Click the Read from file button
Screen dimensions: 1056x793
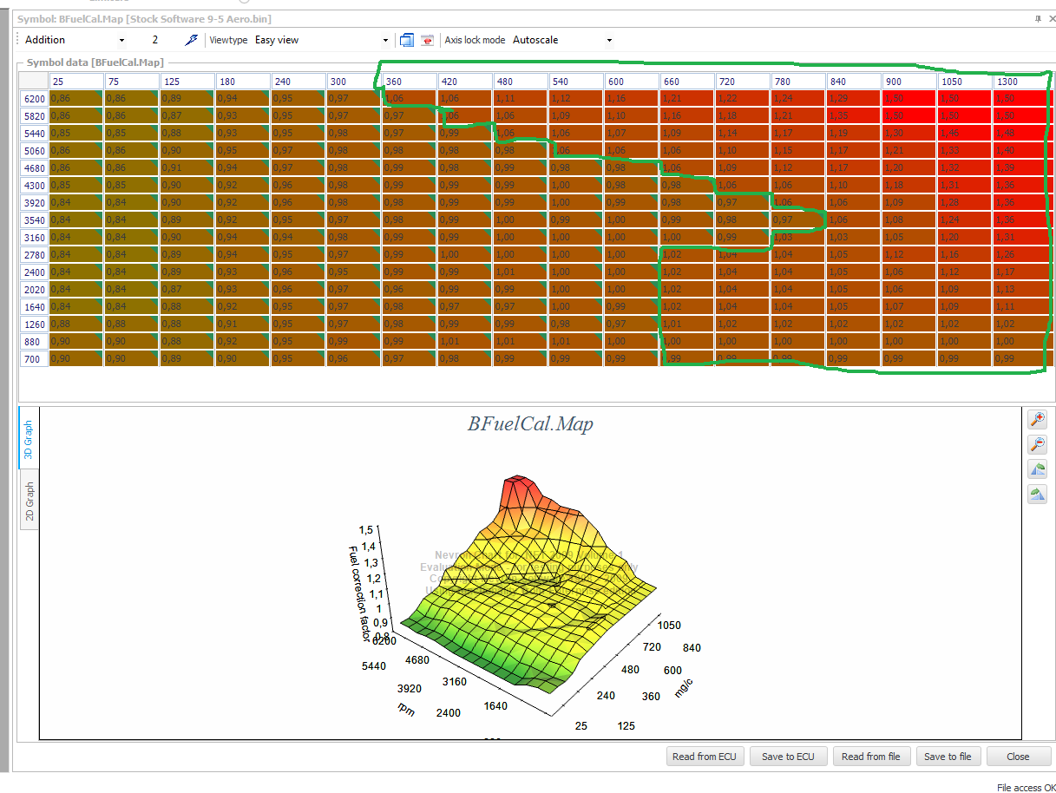point(871,757)
